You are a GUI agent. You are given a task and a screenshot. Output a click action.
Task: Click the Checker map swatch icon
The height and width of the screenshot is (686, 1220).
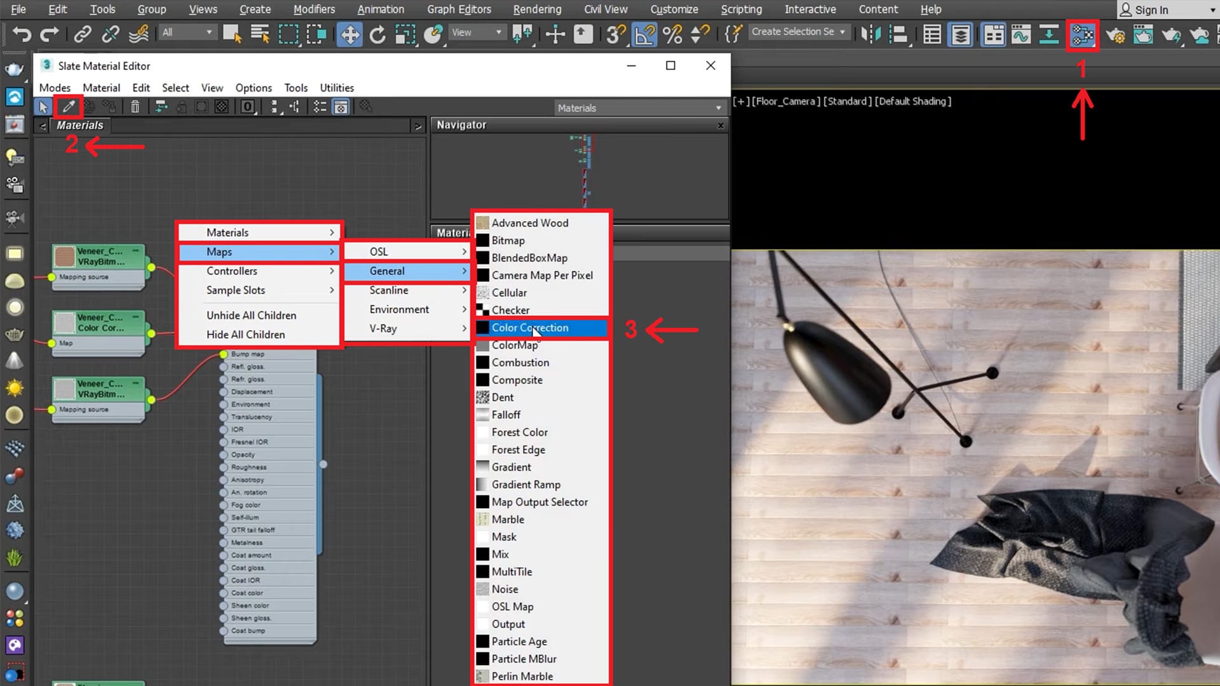482,310
